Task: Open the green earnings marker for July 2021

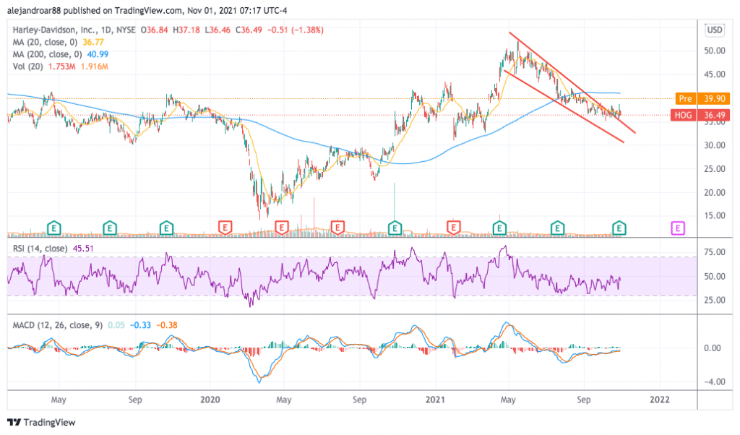Action: [558, 229]
